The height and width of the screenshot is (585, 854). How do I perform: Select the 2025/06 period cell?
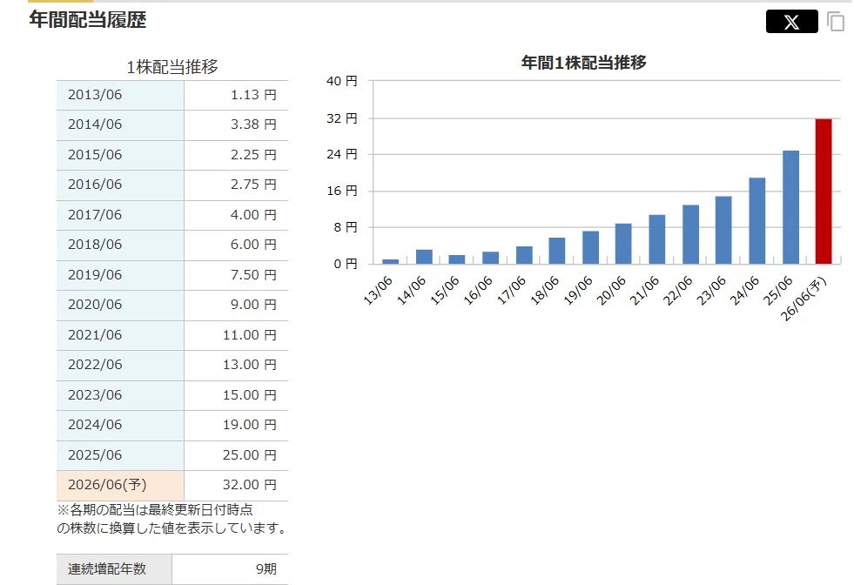(120, 455)
